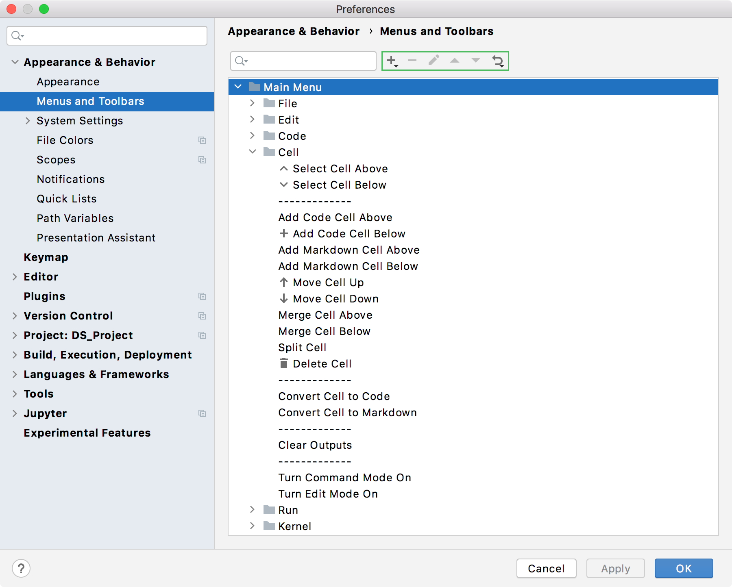Click the restore defaults revert icon
Image resolution: width=732 pixels, height=587 pixels.
498,60
